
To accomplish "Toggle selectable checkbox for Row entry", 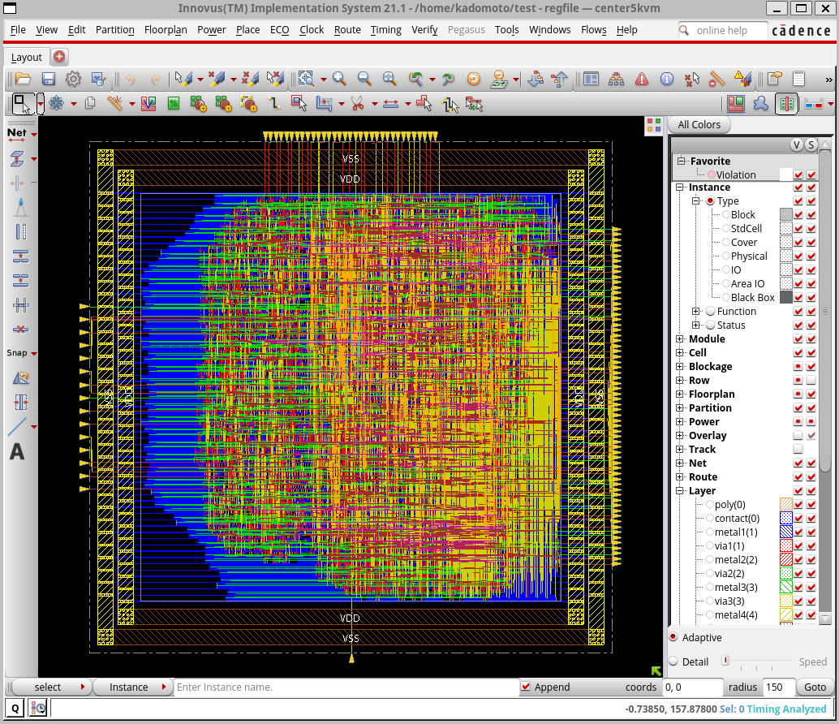I will coord(811,380).
